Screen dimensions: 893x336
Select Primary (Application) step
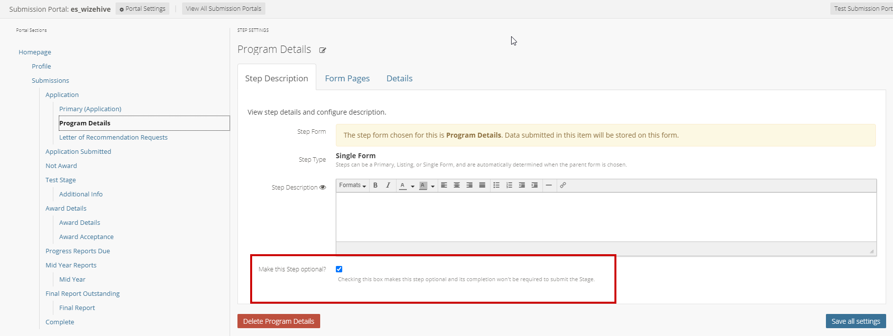(x=90, y=109)
